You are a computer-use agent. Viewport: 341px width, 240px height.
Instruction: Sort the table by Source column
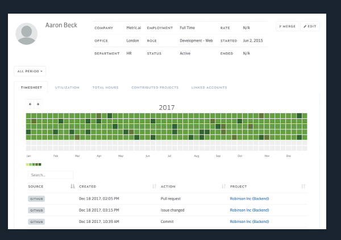tap(73, 186)
